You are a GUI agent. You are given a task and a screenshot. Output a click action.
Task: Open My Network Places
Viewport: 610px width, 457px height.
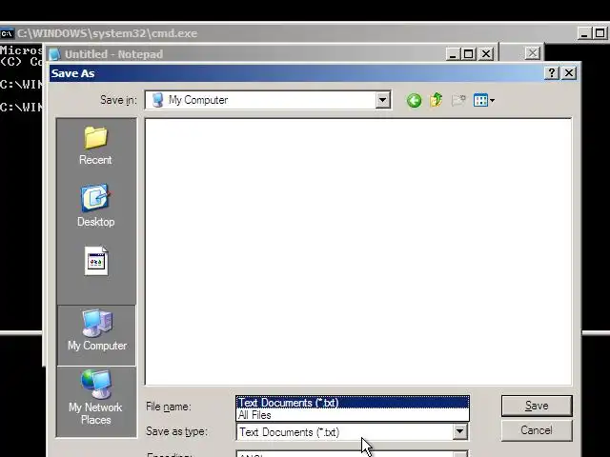coord(95,397)
